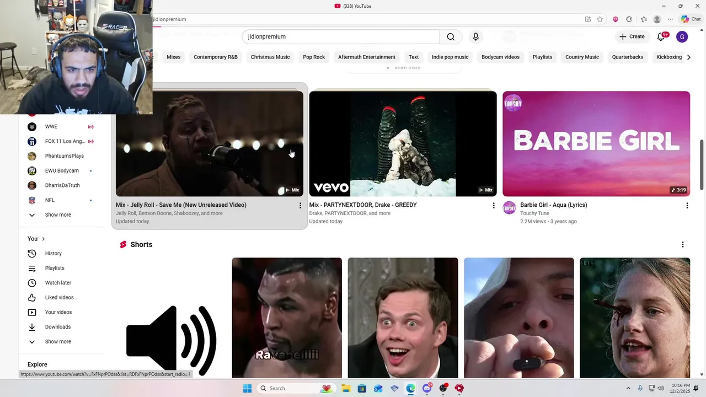The width and height of the screenshot is (706, 397).
Task: Select the Pop Rock chip
Action: tap(314, 57)
